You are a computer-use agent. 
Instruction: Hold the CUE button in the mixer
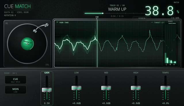coord(16,80)
